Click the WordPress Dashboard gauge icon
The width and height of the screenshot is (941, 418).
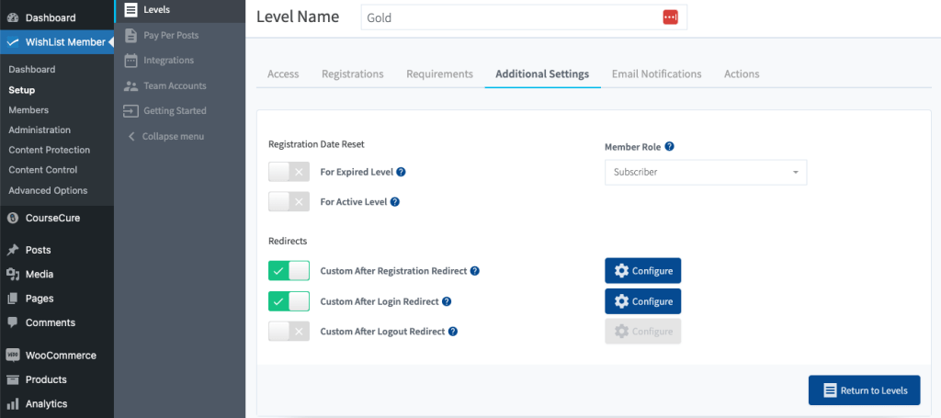[x=13, y=18]
